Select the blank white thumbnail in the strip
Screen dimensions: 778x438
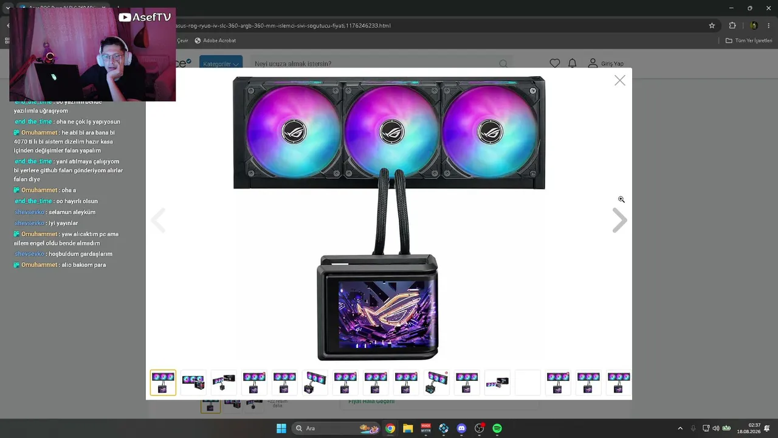[x=528, y=383]
